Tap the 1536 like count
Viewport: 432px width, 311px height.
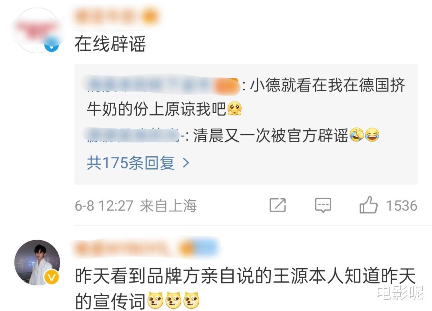(x=402, y=205)
